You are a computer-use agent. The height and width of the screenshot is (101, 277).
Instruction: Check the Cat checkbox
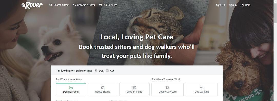(x=107, y=71)
